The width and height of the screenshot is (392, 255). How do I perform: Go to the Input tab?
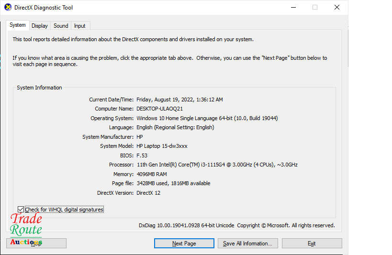point(80,26)
